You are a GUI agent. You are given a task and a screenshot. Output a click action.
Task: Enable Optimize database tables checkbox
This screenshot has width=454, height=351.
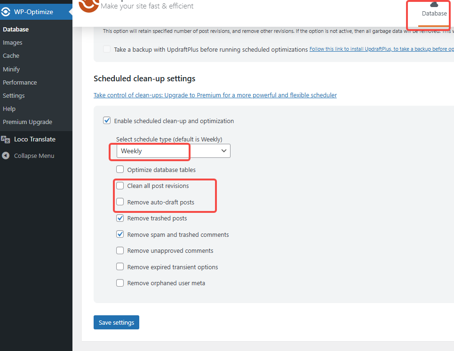(120, 170)
